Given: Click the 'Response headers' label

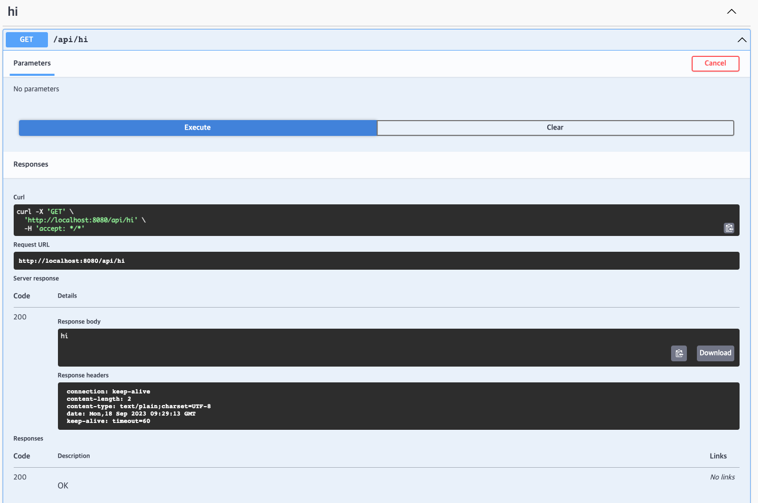Looking at the screenshot, I should pos(83,376).
